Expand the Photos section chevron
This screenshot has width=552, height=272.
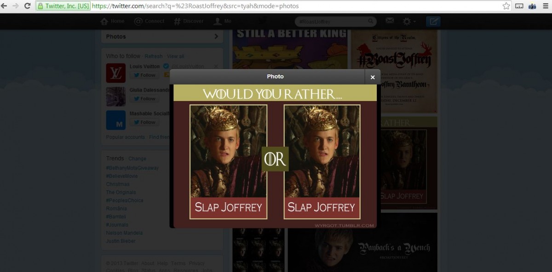tap(216, 36)
